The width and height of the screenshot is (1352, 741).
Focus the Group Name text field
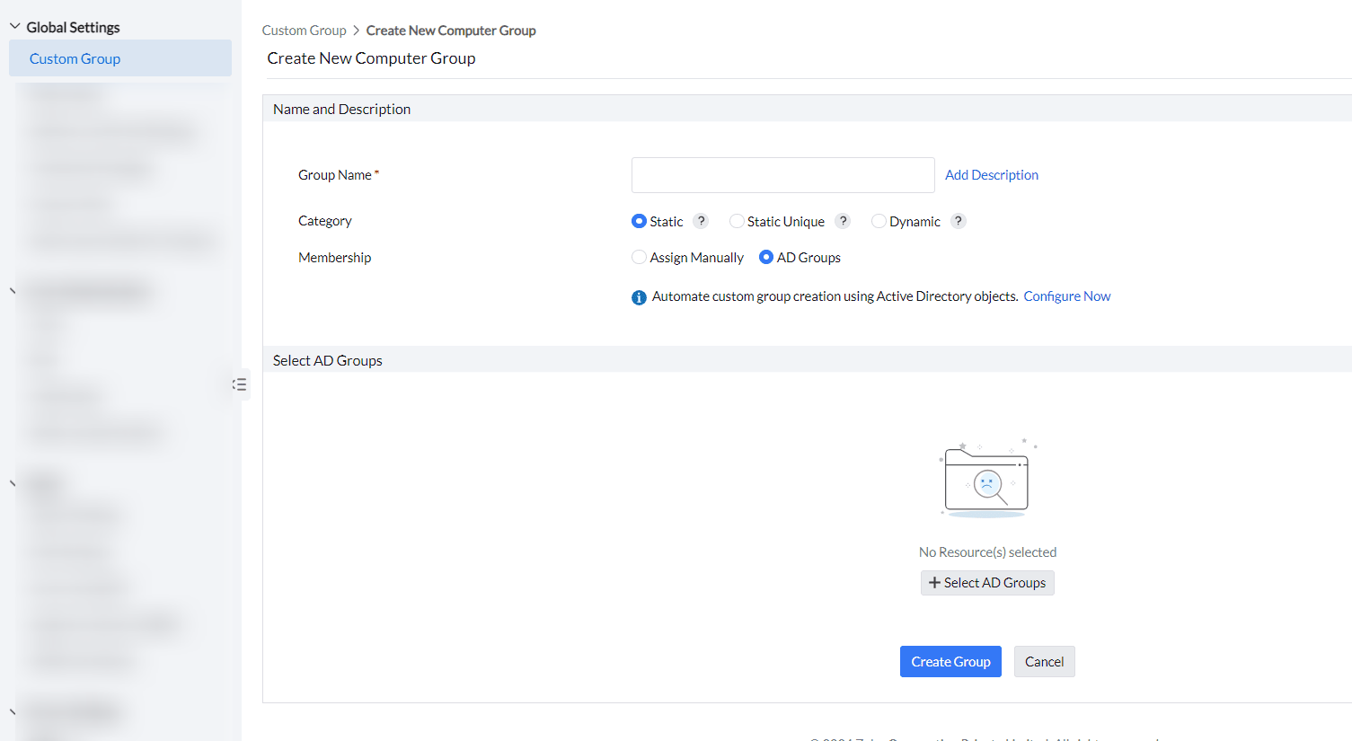click(782, 175)
